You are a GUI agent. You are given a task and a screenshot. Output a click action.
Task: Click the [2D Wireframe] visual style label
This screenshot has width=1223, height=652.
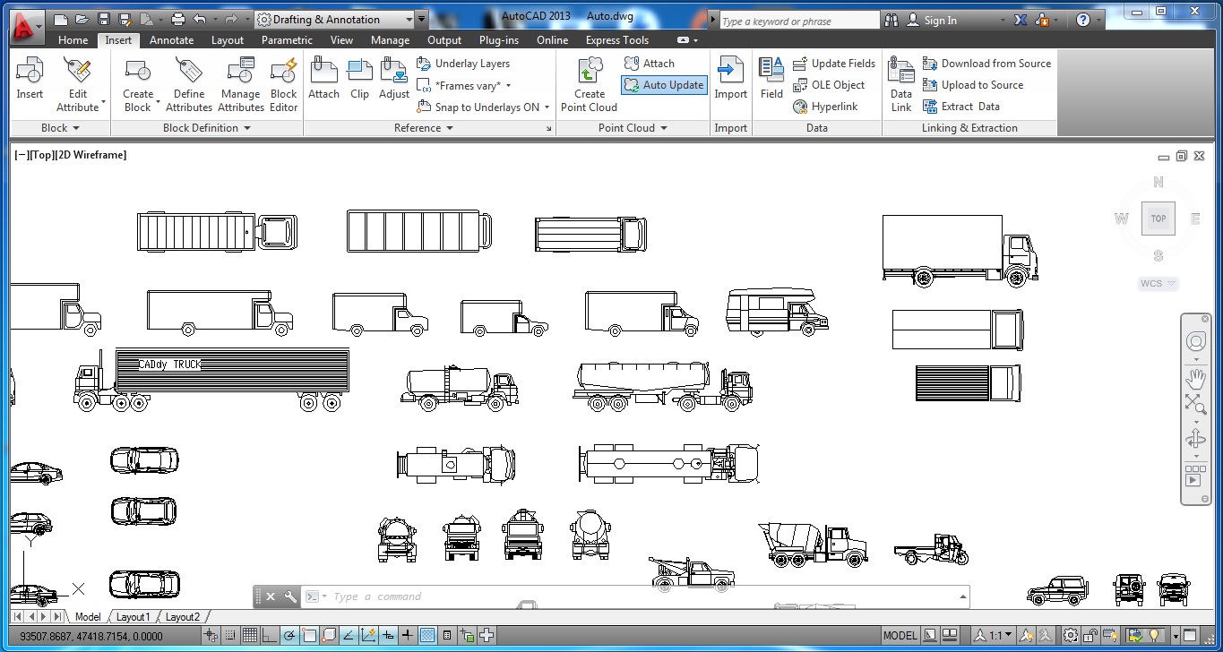point(91,155)
